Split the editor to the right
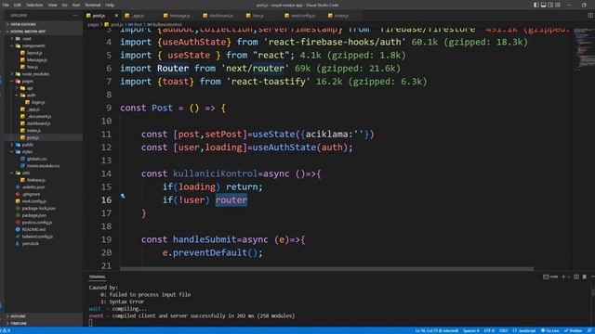 coord(590,16)
